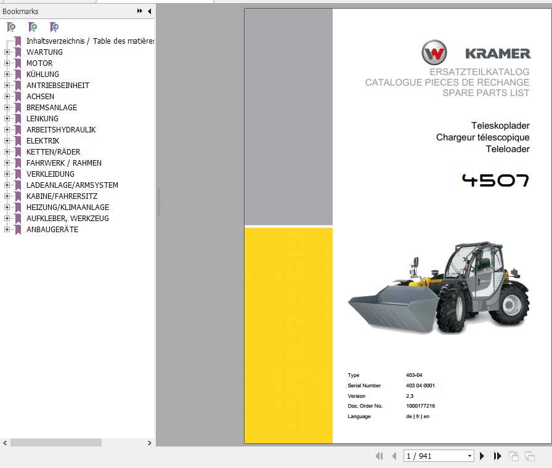552x468 pixels.
Task: Expand the FAHRWERK / RAHMEN bookmark
Action: tap(7, 163)
